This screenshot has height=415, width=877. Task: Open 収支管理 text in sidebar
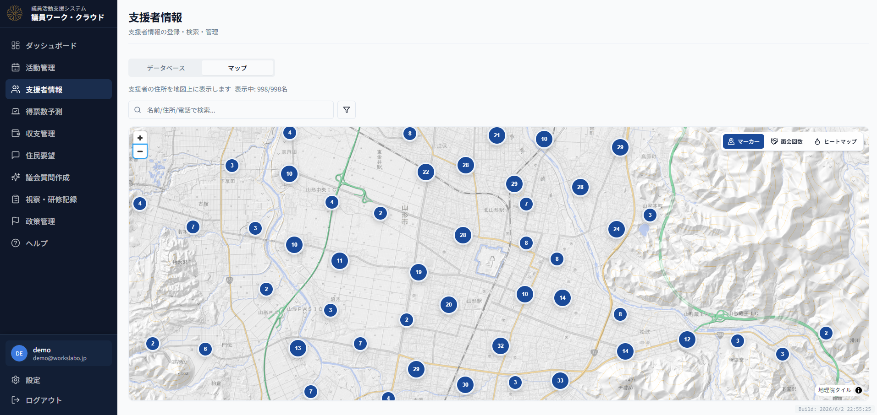[x=40, y=134]
